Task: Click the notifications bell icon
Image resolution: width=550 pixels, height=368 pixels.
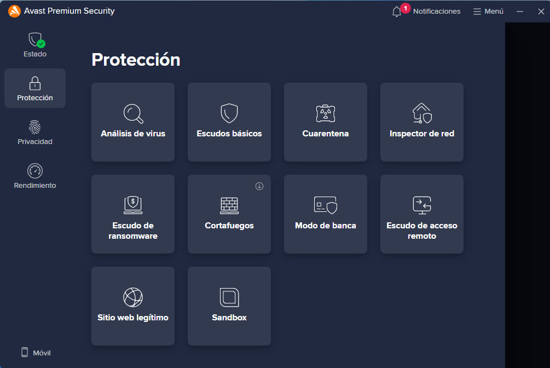Action: 396,12
